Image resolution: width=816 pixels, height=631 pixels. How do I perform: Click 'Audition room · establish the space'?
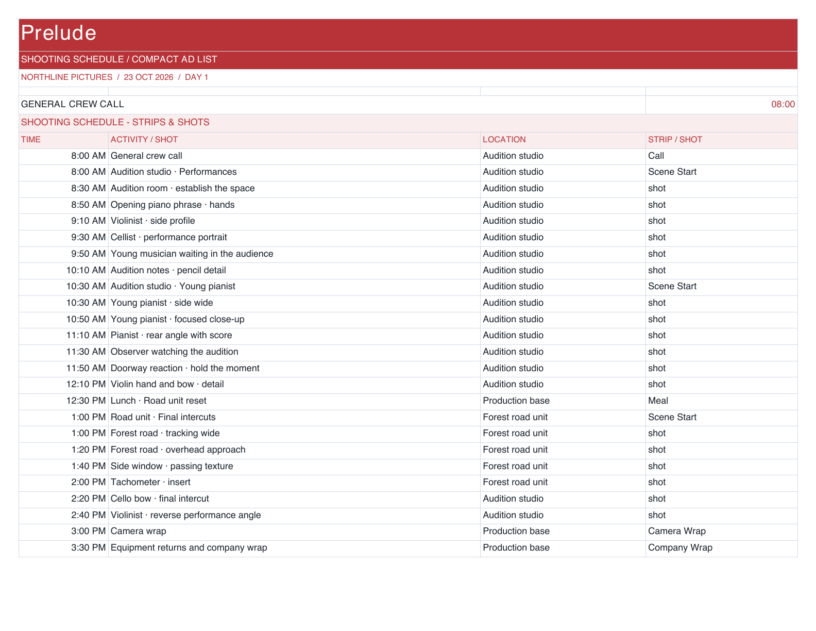click(294, 189)
